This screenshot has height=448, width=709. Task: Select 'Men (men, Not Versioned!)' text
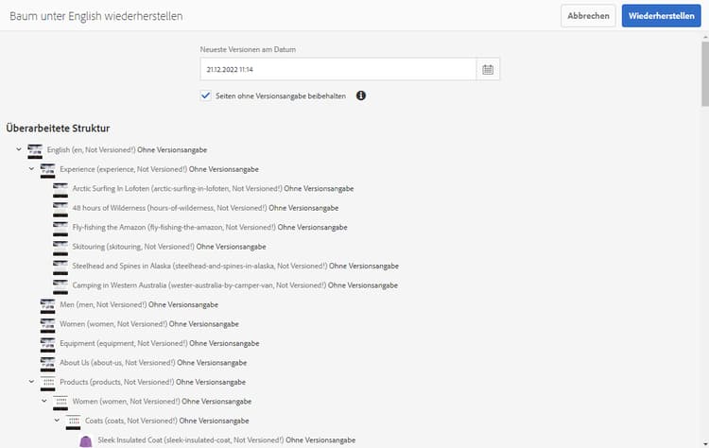[x=103, y=304]
